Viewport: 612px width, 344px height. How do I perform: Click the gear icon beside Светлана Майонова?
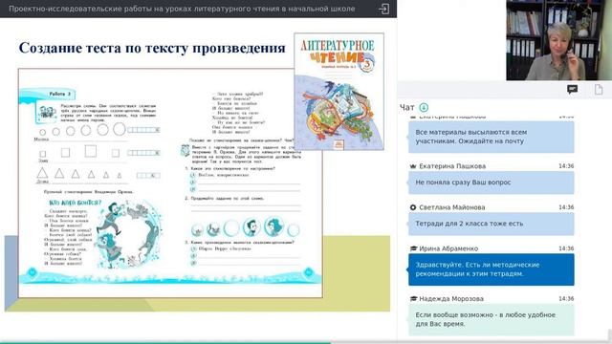[x=413, y=207]
